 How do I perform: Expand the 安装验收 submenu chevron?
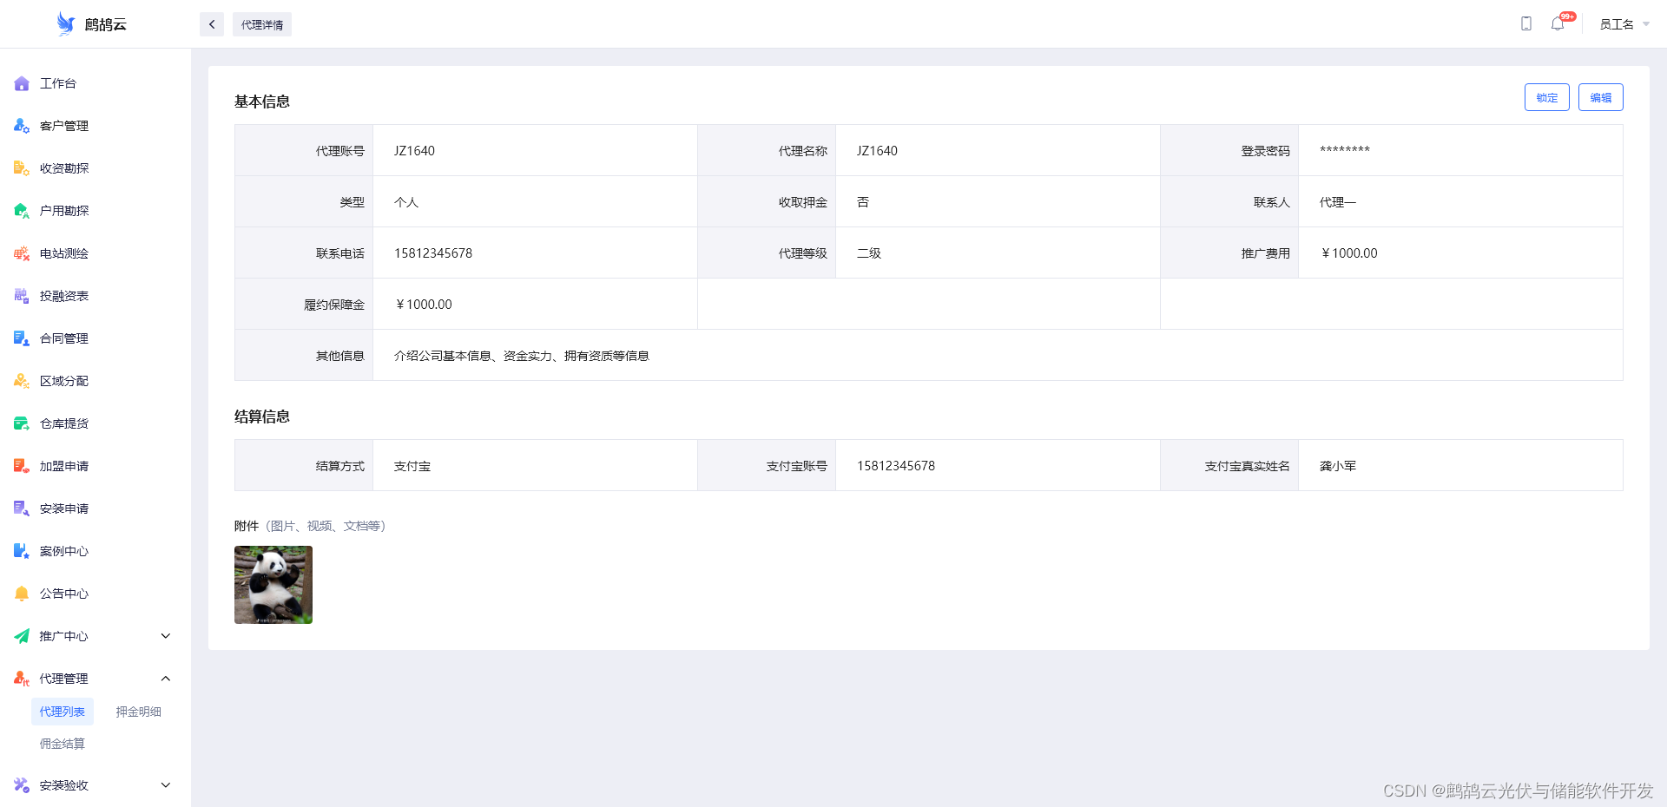click(166, 785)
